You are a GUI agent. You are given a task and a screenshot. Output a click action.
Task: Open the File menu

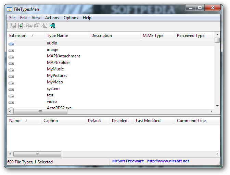click(12, 18)
